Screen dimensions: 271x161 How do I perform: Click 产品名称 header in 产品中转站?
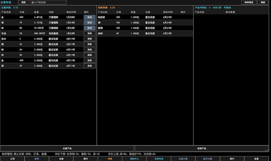click(x=199, y=12)
